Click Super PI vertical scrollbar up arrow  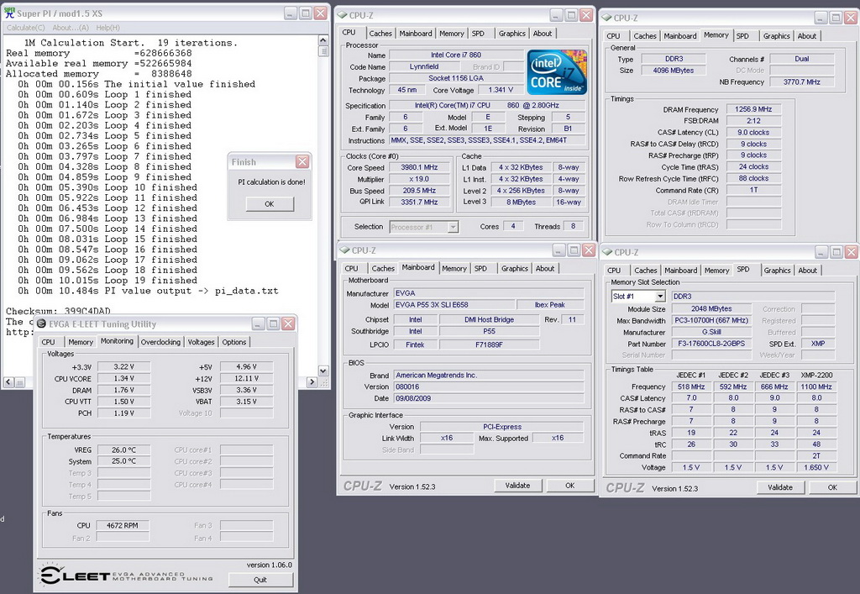pyautogui.click(x=323, y=40)
